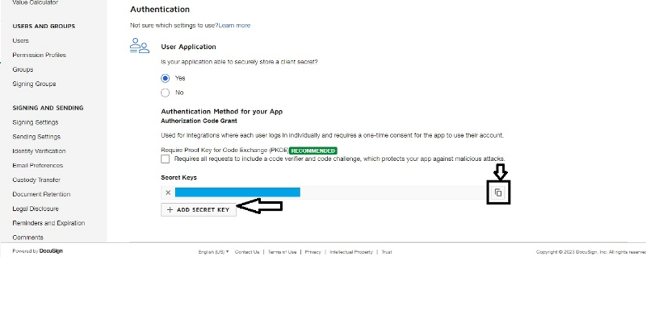The height and width of the screenshot is (314, 646).
Task: Open the Terms of Use link
Action: 282,252
